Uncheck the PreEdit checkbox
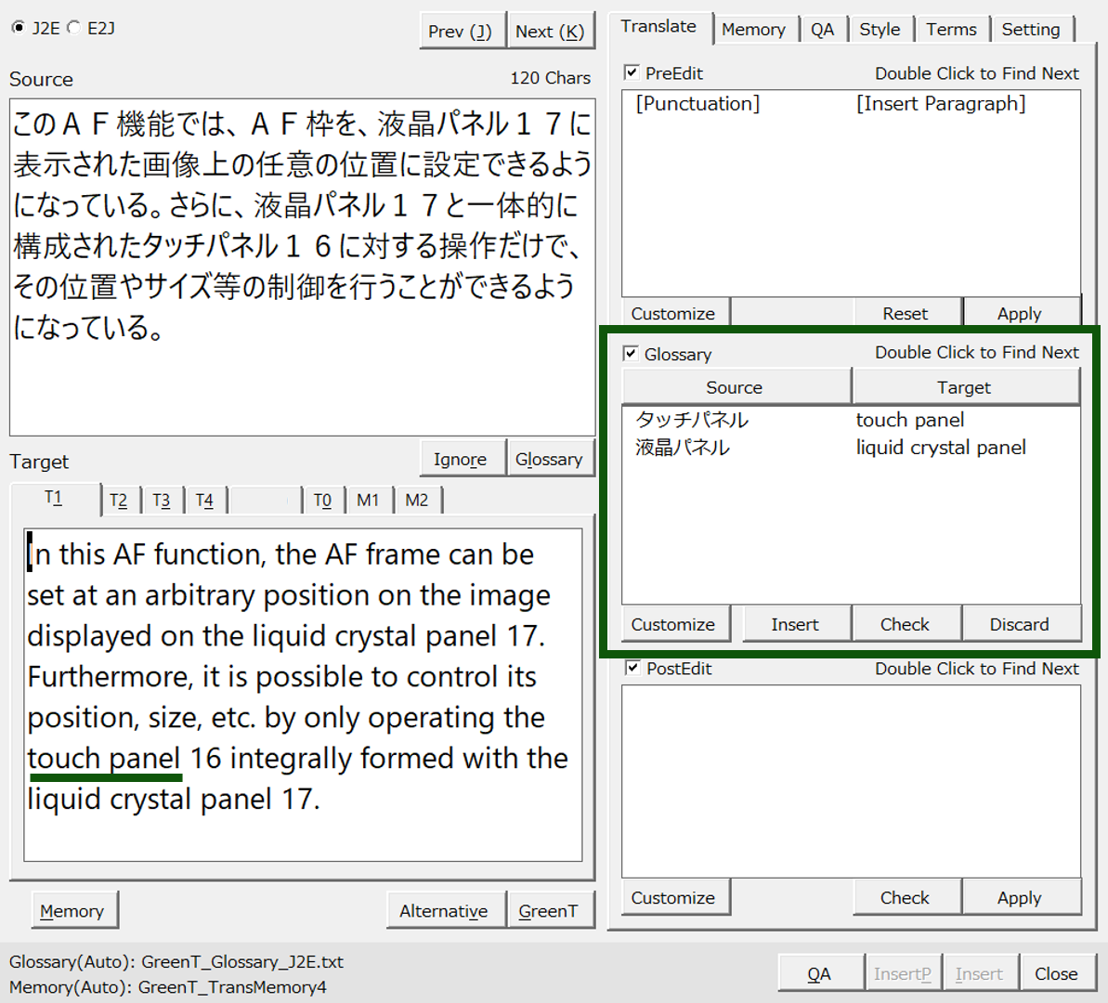 [x=632, y=72]
